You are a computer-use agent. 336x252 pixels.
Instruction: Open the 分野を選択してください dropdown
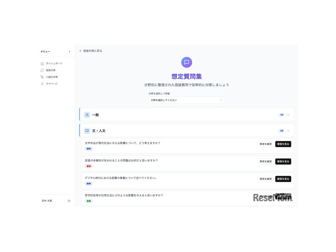(x=186, y=100)
